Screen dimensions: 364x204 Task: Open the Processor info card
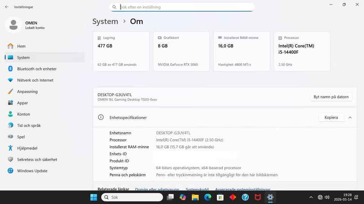302,51
